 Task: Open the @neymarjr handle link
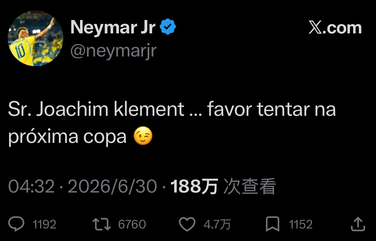click(x=113, y=51)
